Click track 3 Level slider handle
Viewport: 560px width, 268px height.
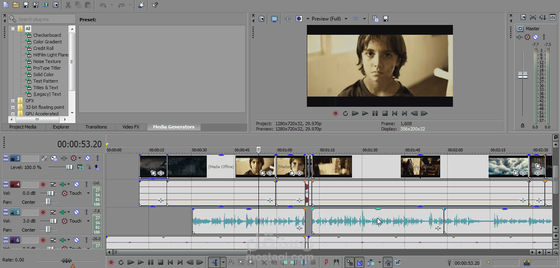click(x=70, y=167)
